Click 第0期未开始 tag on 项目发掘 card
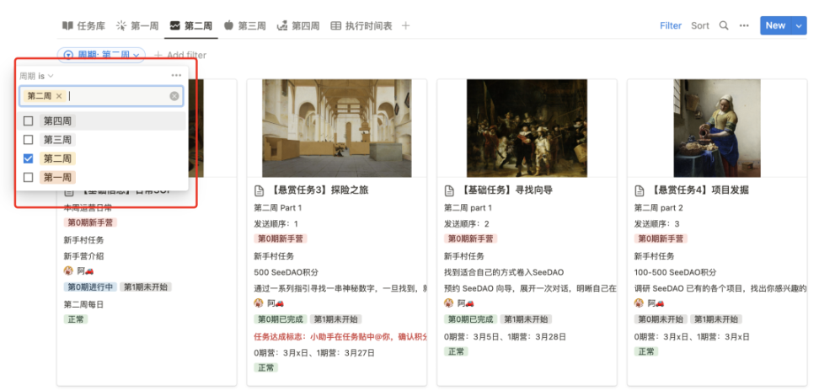Viewport: 819px width, 391px height. (x=661, y=319)
